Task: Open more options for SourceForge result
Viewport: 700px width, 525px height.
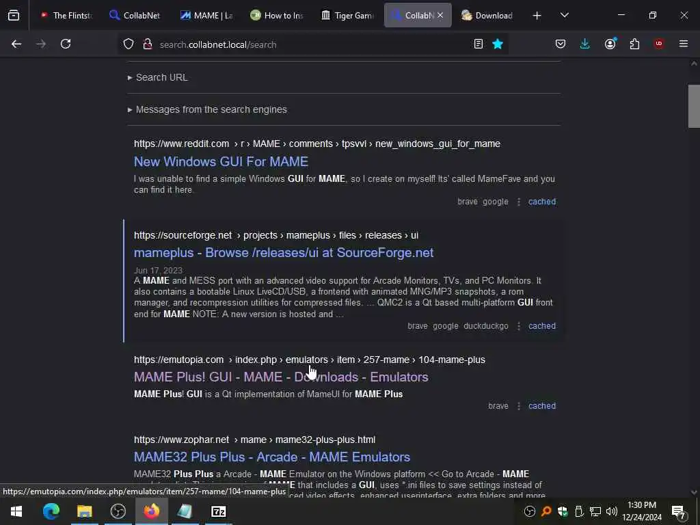Action: click(x=519, y=326)
